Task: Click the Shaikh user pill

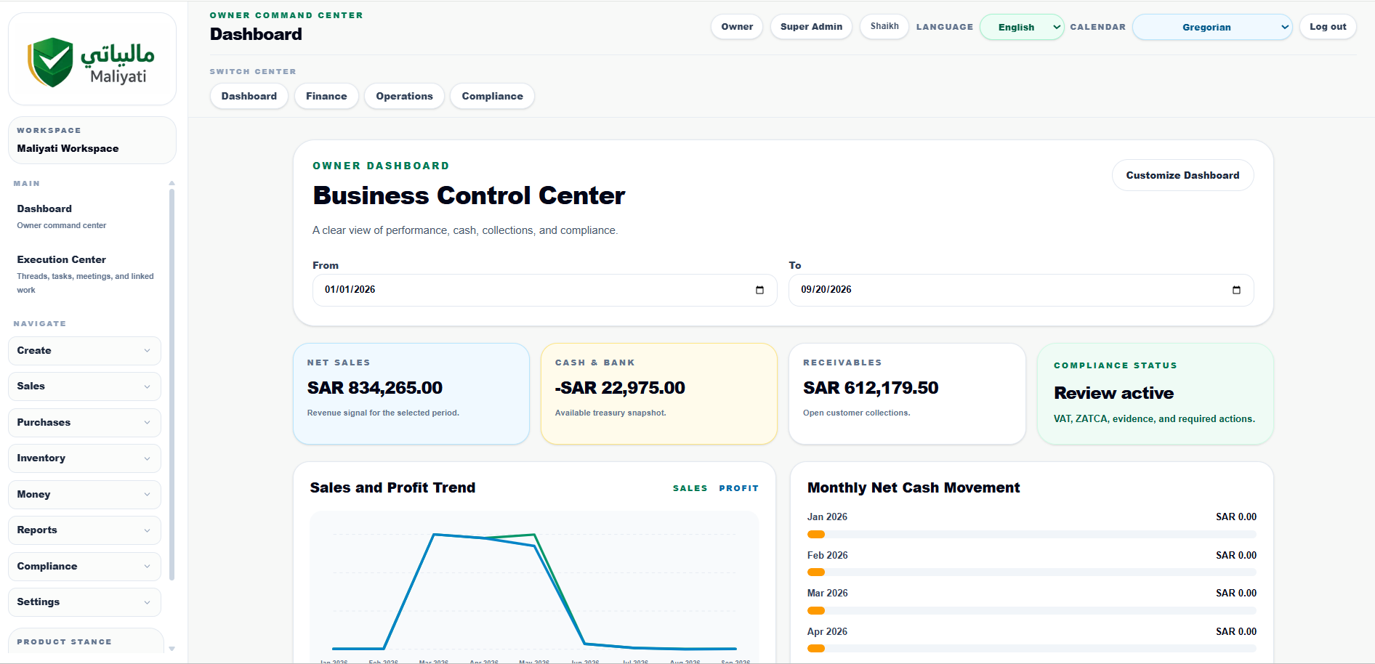Action: pyautogui.click(x=884, y=27)
